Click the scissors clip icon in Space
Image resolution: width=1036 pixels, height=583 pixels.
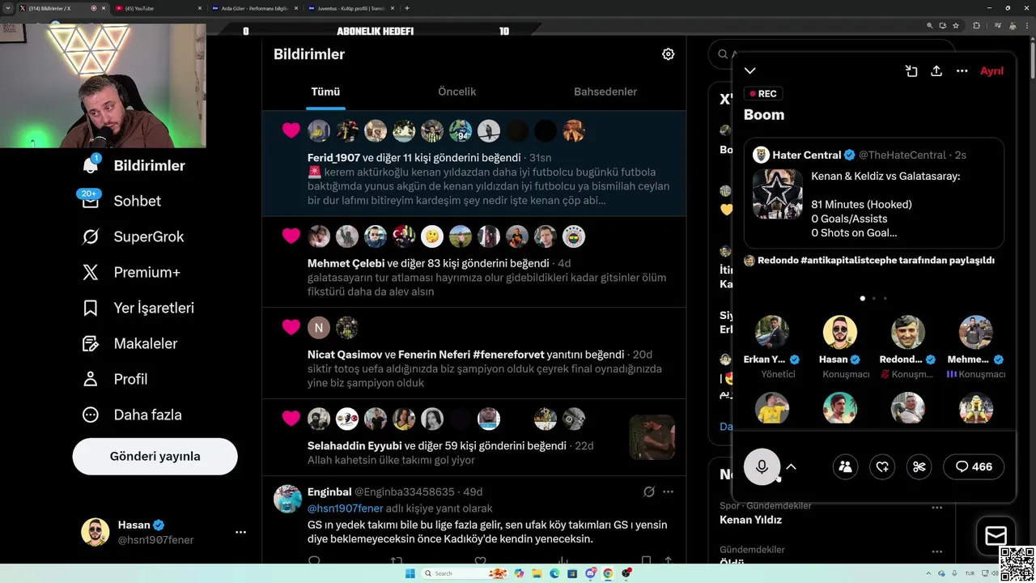[x=919, y=466]
